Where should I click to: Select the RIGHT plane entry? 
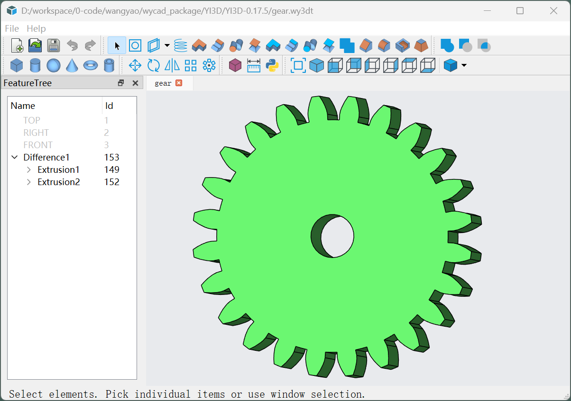coord(36,133)
